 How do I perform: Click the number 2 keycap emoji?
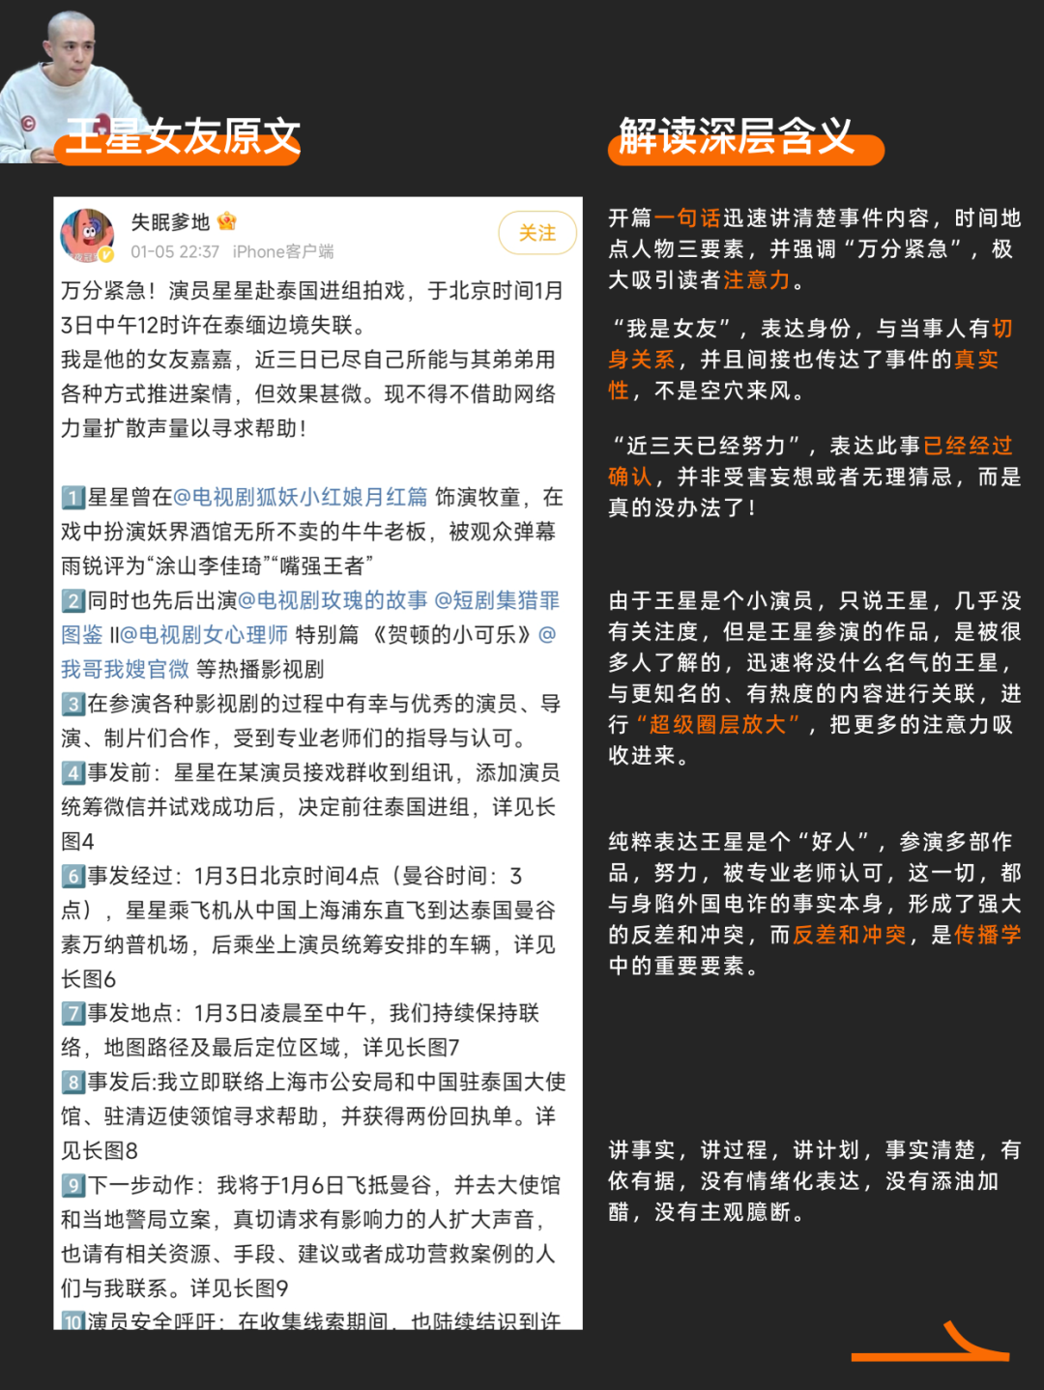(x=73, y=601)
